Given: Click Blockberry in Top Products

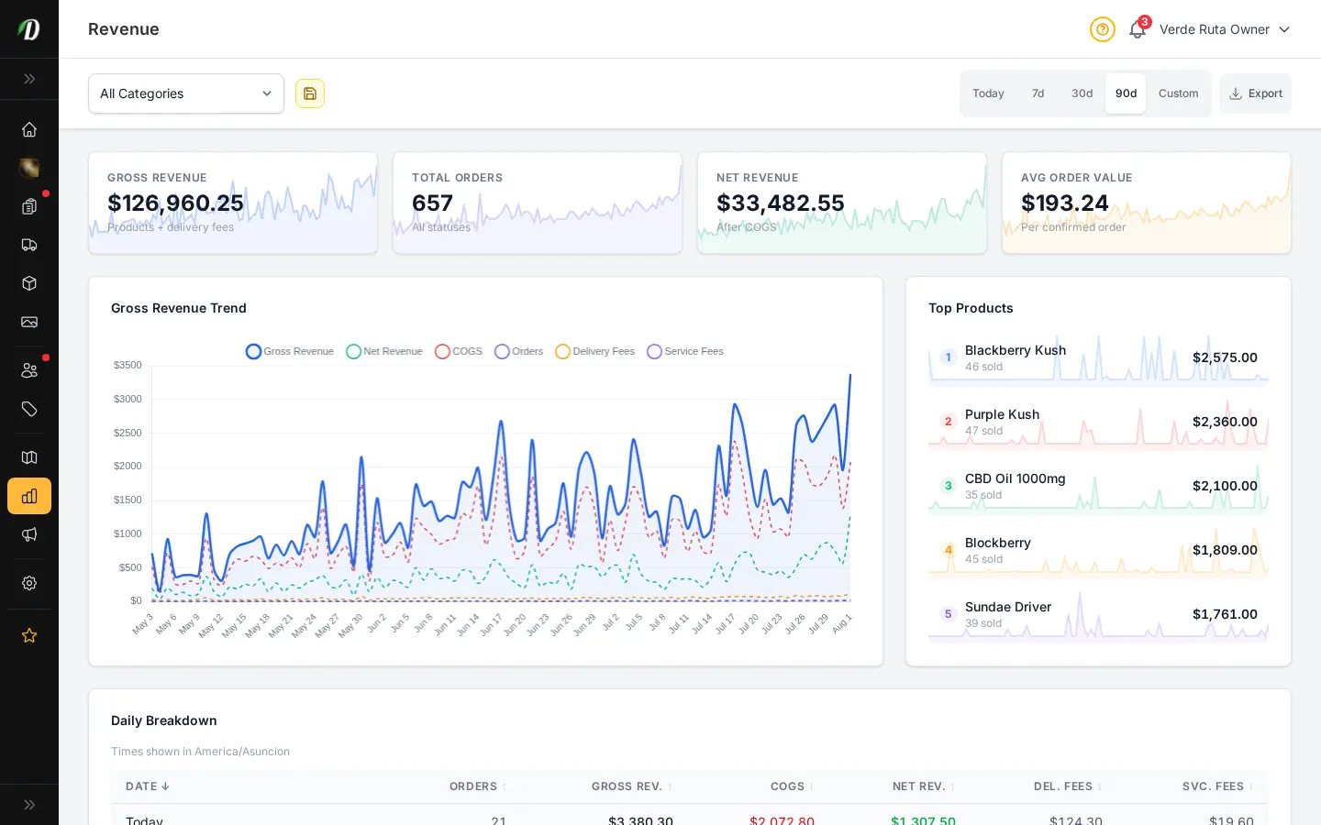Looking at the screenshot, I should pyautogui.click(x=1098, y=550).
